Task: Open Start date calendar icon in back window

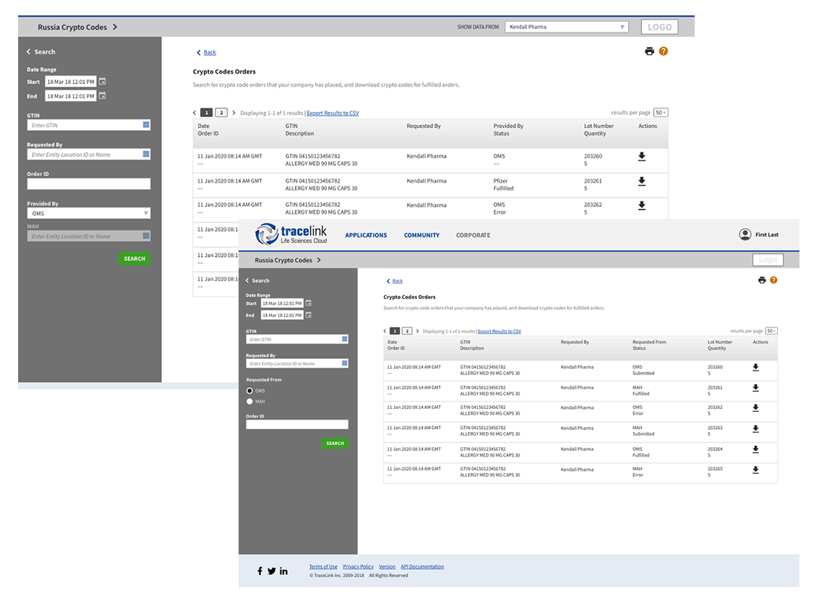Action: click(x=103, y=82)
